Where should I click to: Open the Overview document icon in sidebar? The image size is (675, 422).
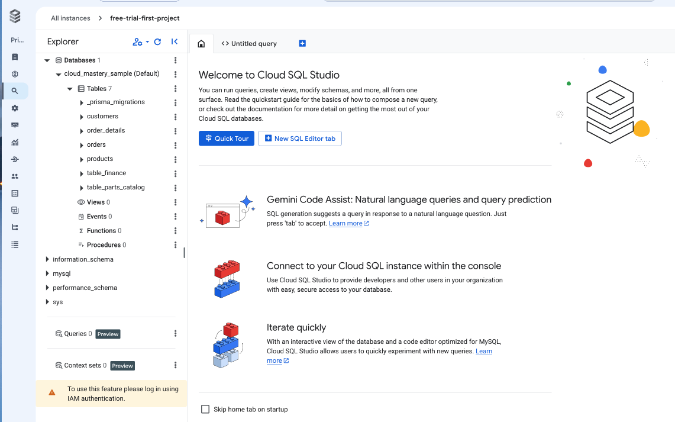[x=15, y=57]
